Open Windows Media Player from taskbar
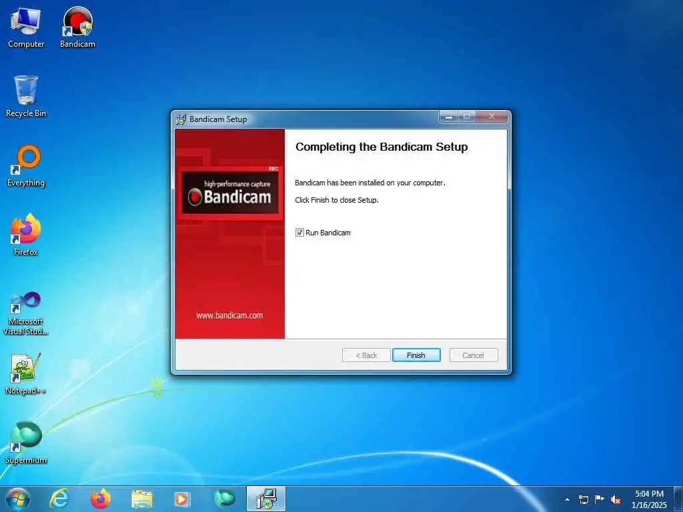The height and width of the screenshot is (512, 683). click(x=182, y=499)
